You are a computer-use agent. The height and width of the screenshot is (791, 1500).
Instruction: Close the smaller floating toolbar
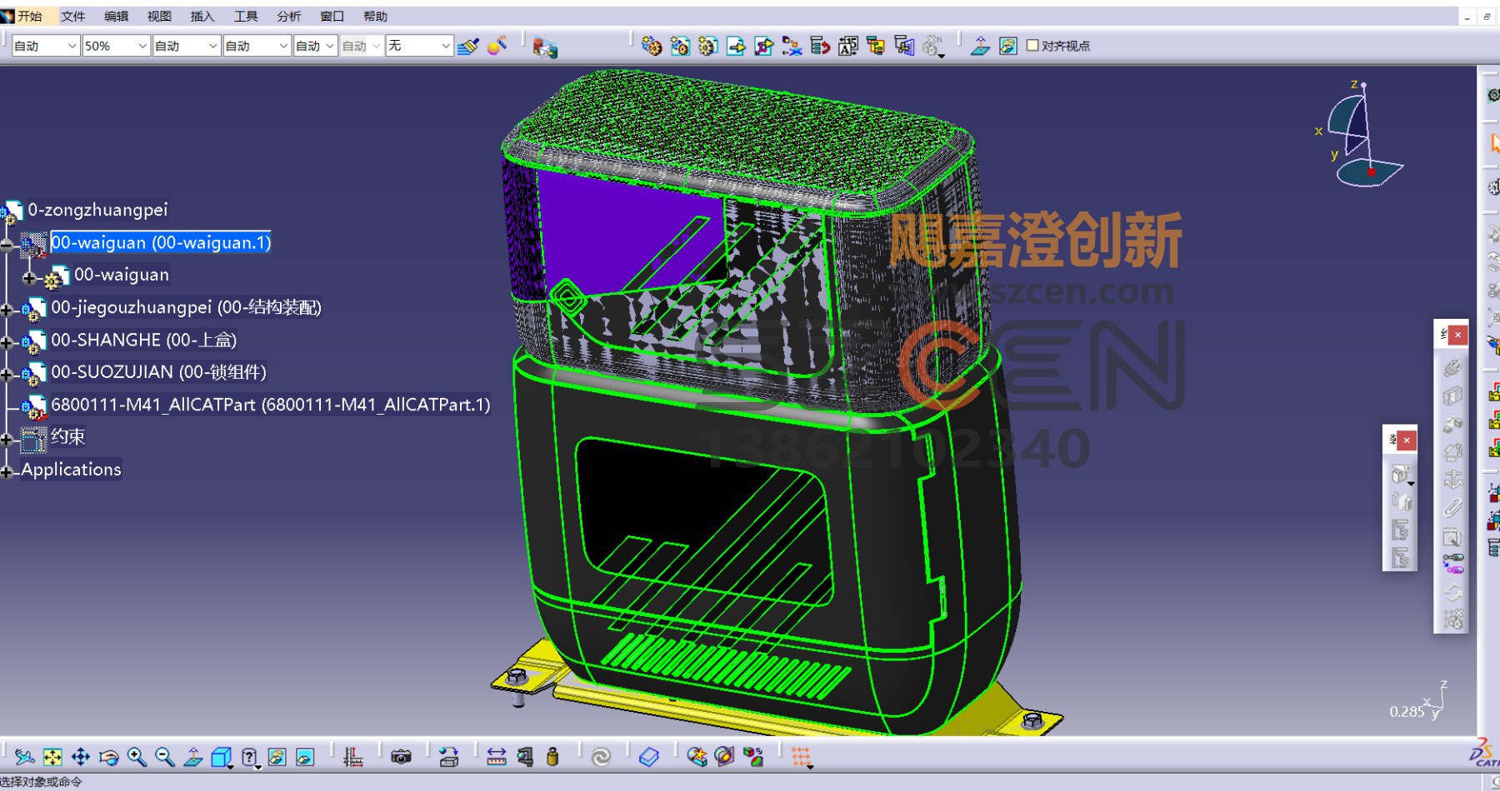point(1407,440)
